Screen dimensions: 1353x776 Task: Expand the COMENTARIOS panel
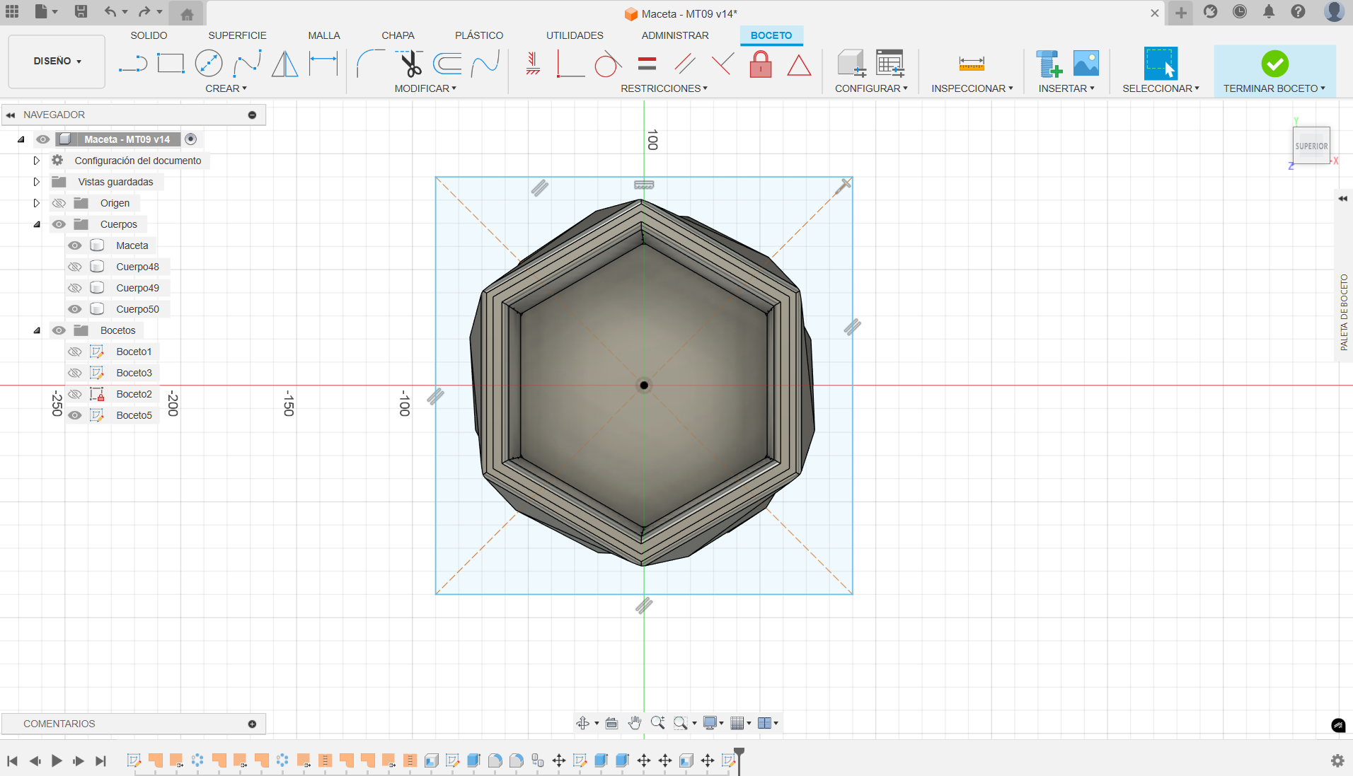(x=252, y=724)
